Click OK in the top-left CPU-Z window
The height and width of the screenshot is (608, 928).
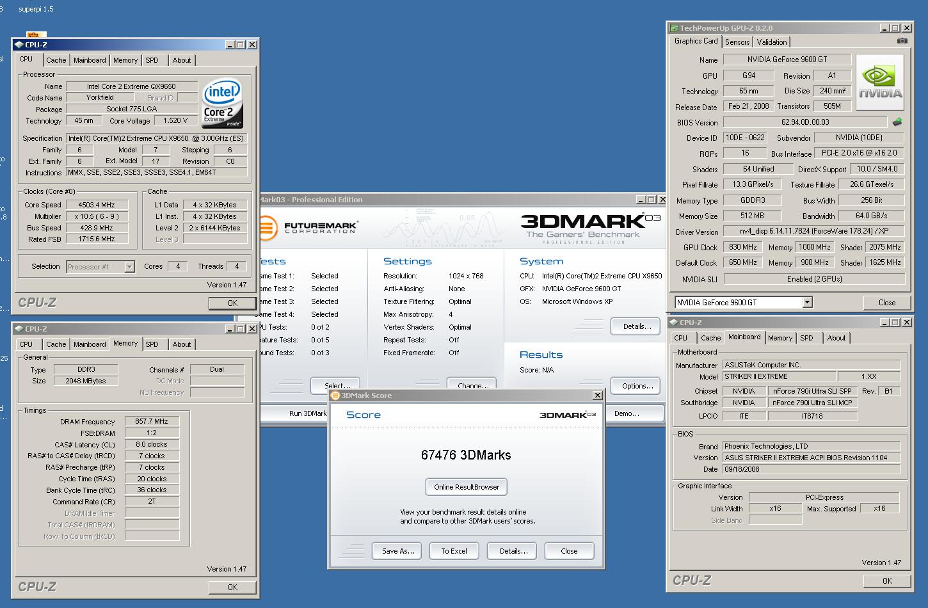click(232, 303)
